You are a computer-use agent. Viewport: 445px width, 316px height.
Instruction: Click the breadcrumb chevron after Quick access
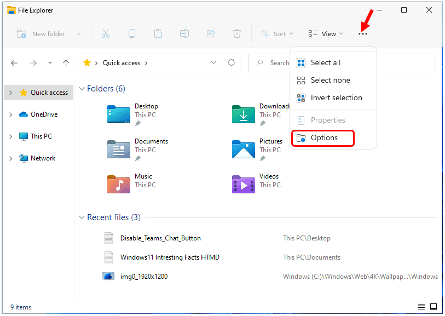[x=146, y=63]
